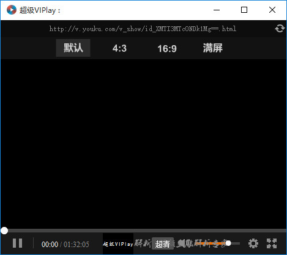Screen dimensions: 287x255
Task: Choose the 满屏 fill-screen option
Action: (x=212, y=48)
